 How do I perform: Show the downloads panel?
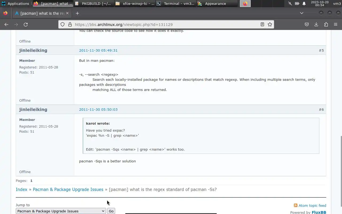click(316, 24)
